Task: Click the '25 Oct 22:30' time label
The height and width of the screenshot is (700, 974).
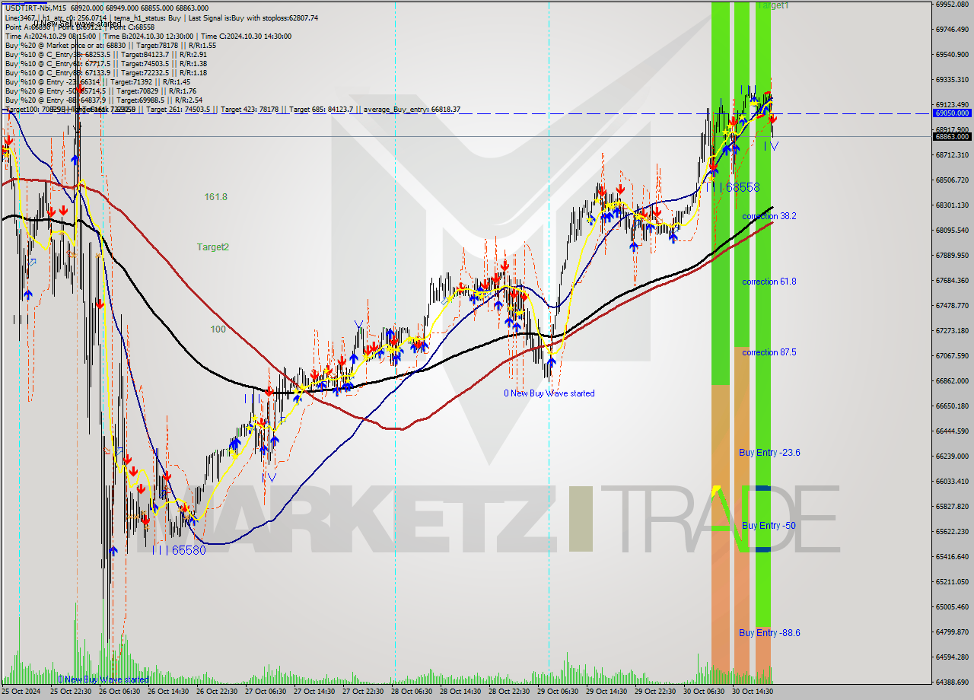Action: pos(71,692)
